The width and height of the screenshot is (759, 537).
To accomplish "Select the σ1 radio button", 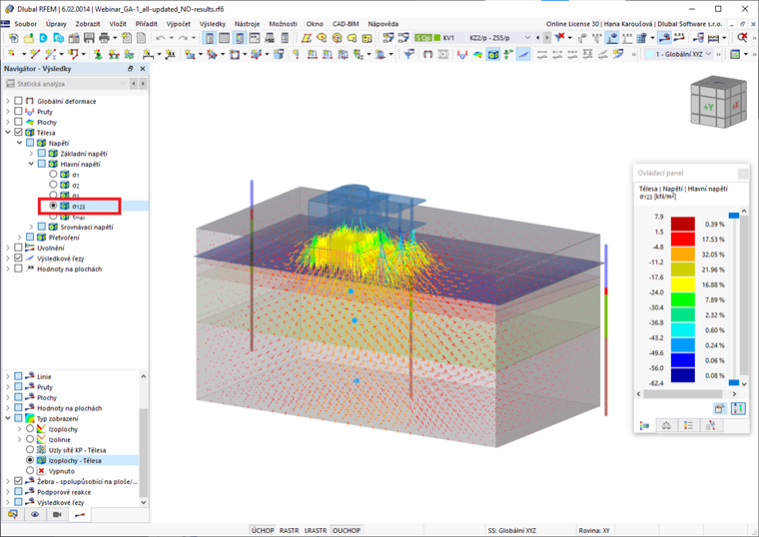I will (53, 174).
